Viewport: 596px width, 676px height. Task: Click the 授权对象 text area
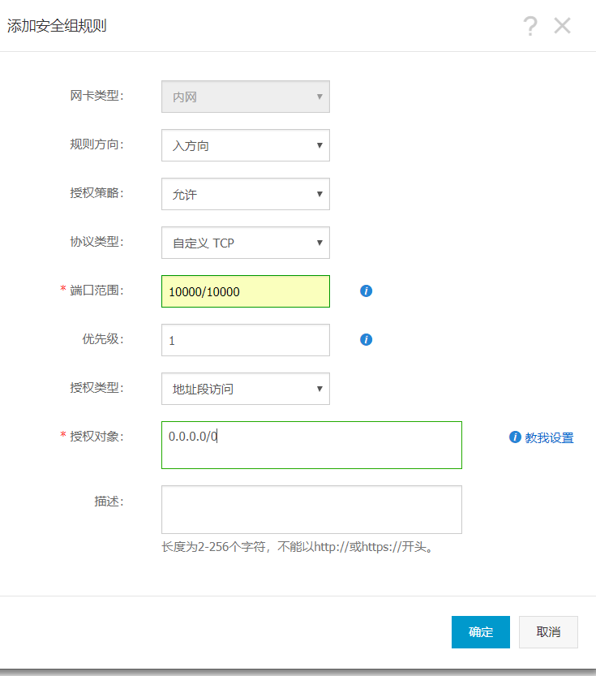[311, 446]
